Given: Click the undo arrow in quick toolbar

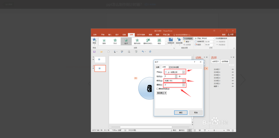Looking at the screenshot, I should [x=143, y=51].
